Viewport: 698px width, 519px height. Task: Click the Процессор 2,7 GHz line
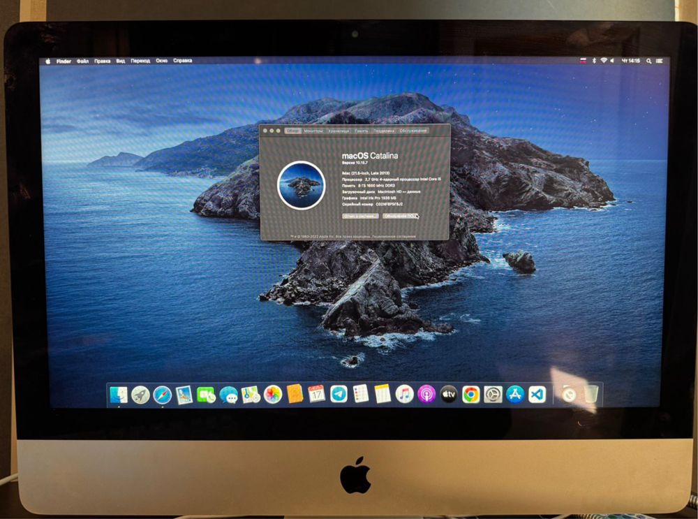click(x=392, y=179)
